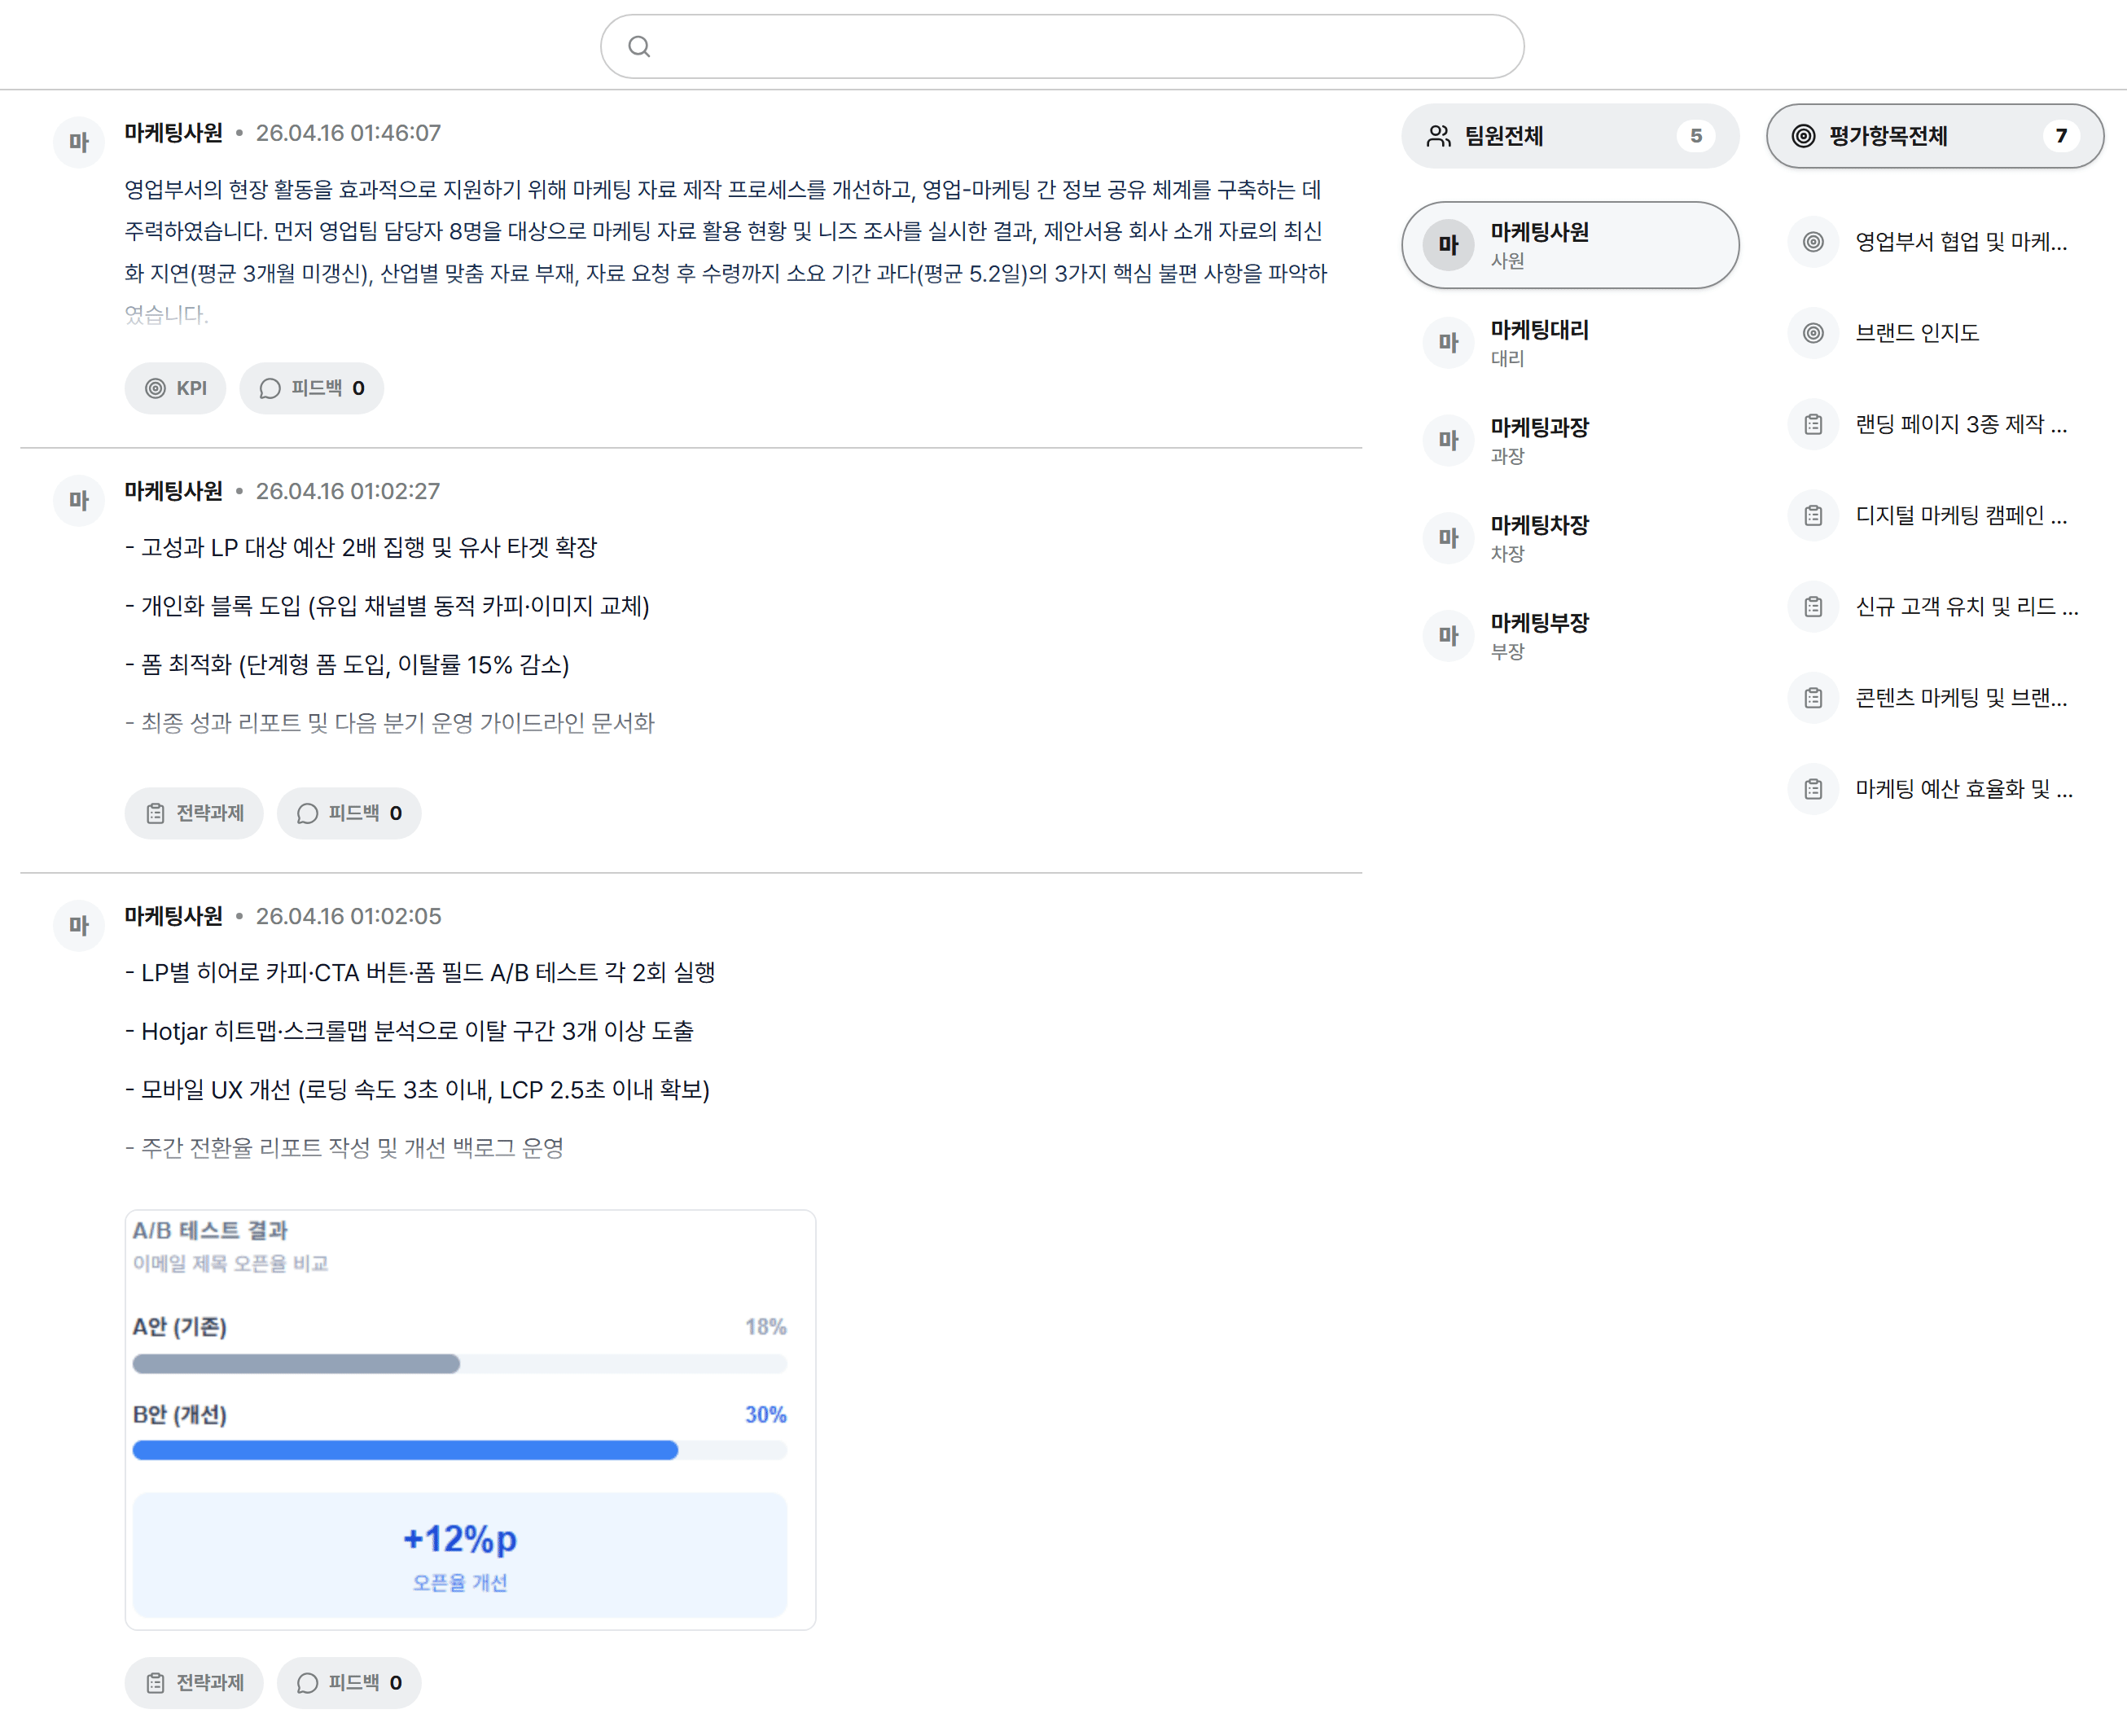This screenshot has height=1736, width=2127.
Task: Click the line 모바일 UX 개선 로딩 속도
Action: coord(417,1090)
